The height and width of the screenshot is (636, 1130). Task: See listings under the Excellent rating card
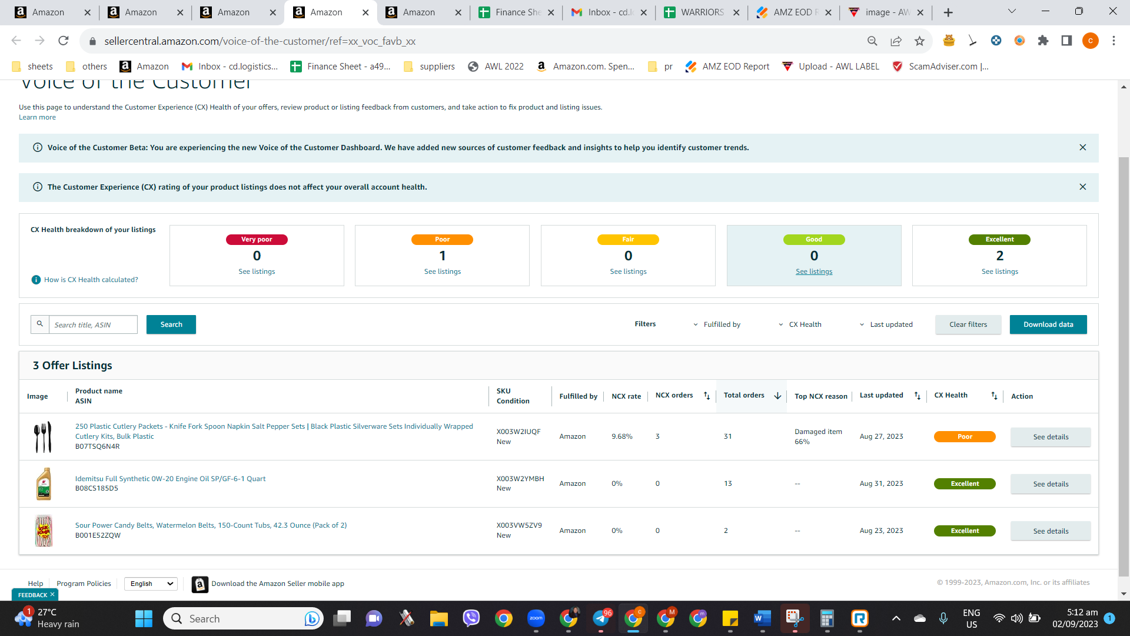[1000, 271]
